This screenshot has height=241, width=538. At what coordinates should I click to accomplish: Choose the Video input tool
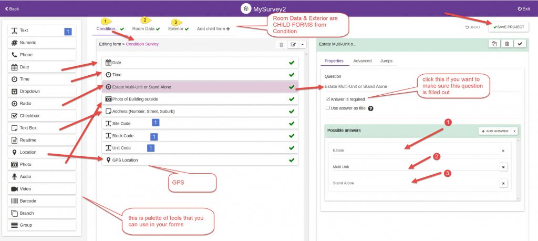[x=42, y=189]
